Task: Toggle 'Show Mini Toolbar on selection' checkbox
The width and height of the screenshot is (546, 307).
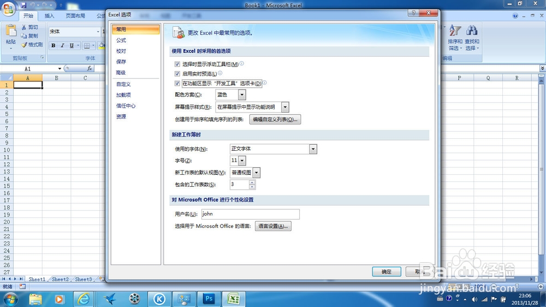Action: coord(177,64)
